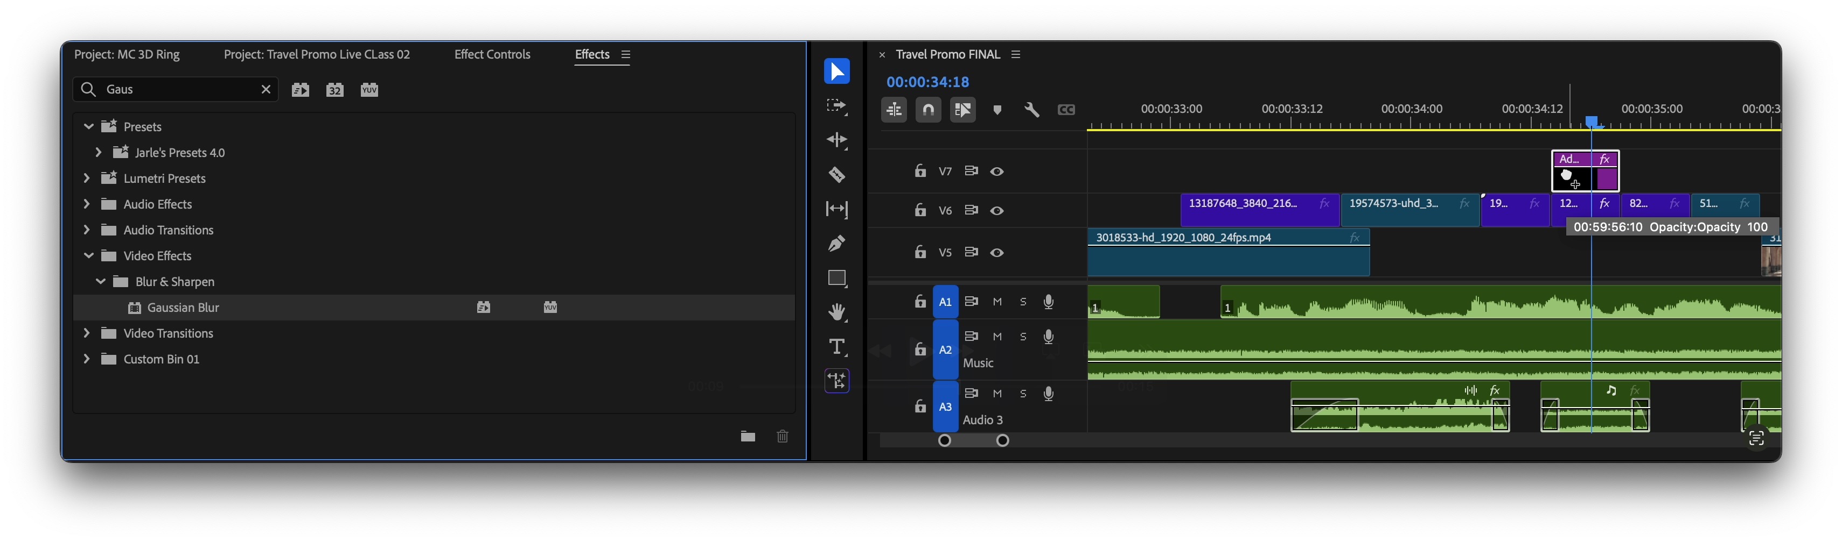Toggle lock on track V5

(x=920, y=252)
